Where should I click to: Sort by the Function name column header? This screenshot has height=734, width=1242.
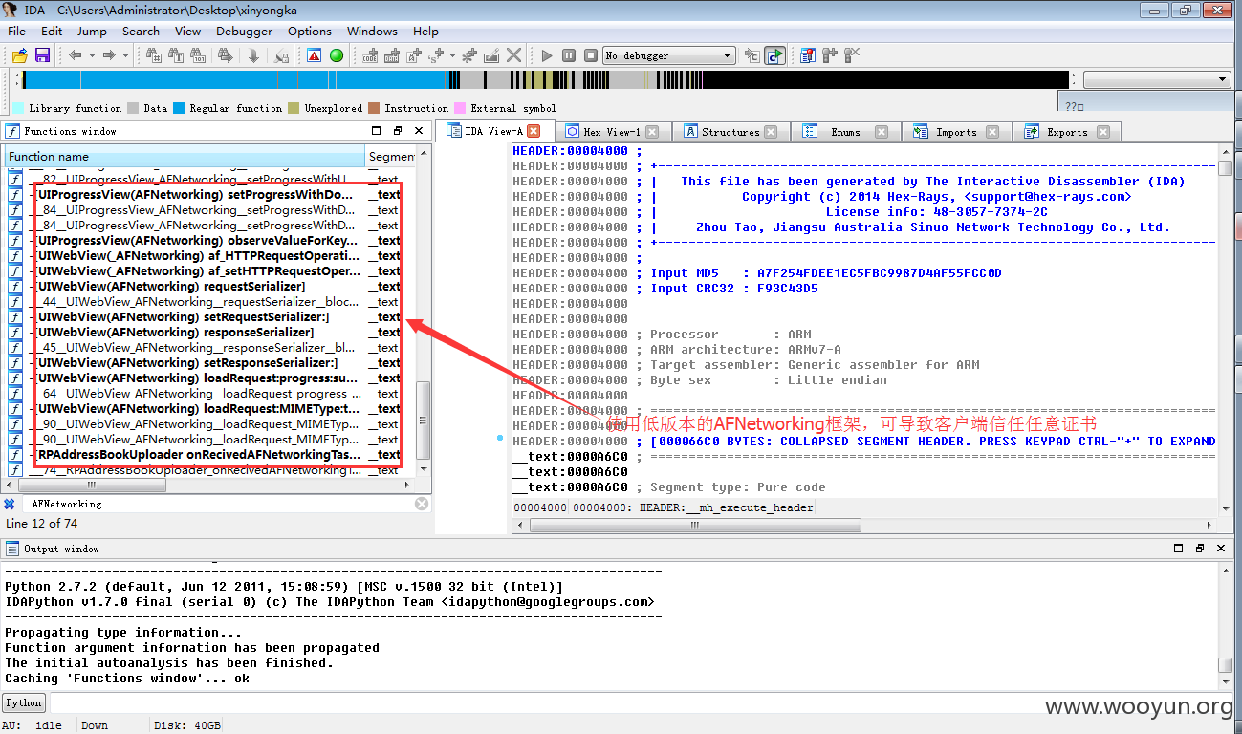point(185,156)
